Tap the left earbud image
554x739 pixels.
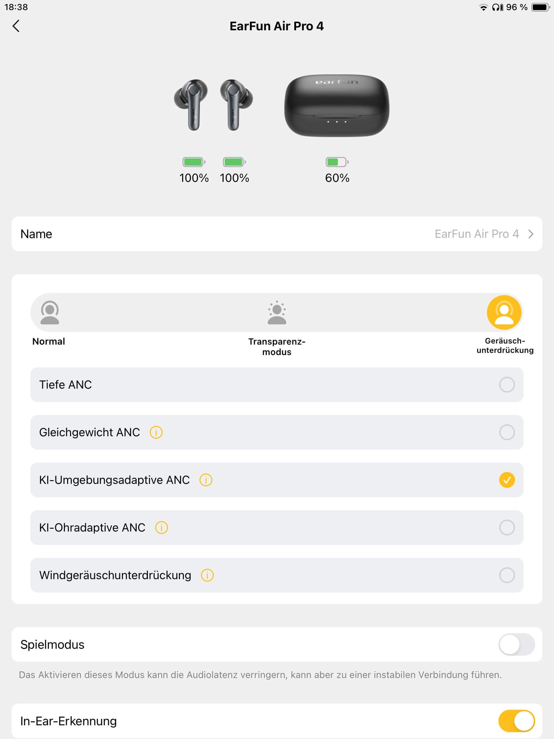coord(191,104)
